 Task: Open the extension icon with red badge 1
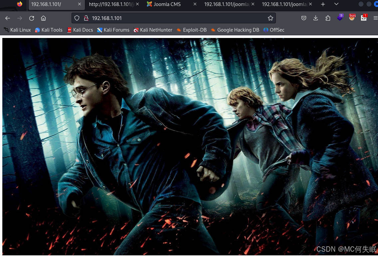pyautogui.click(x=364, y=17)
